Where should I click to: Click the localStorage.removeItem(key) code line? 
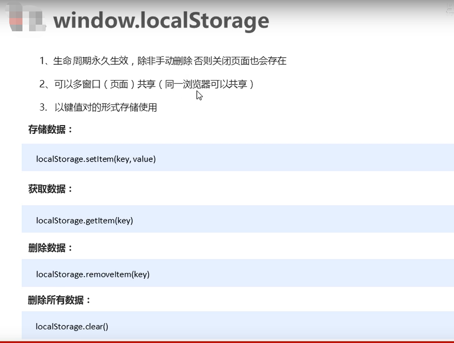point(92,274)
